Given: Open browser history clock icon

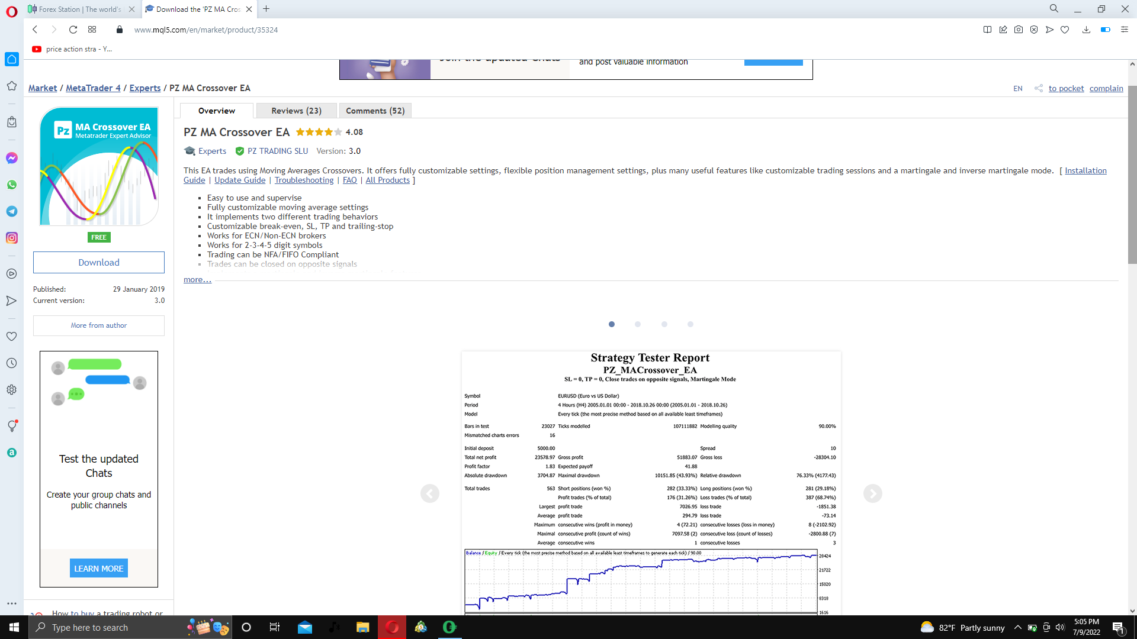Looking at the screenshot, I should pos(12,363).
